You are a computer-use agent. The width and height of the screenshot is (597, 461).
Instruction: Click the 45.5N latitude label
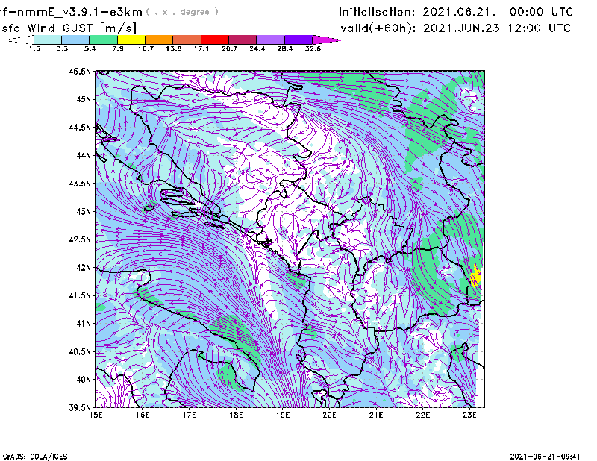click(80, 71)
